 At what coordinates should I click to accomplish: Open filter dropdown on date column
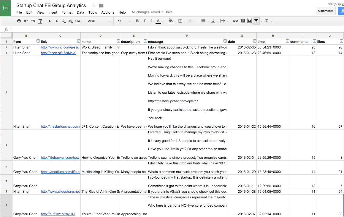[x=255, y=41]
